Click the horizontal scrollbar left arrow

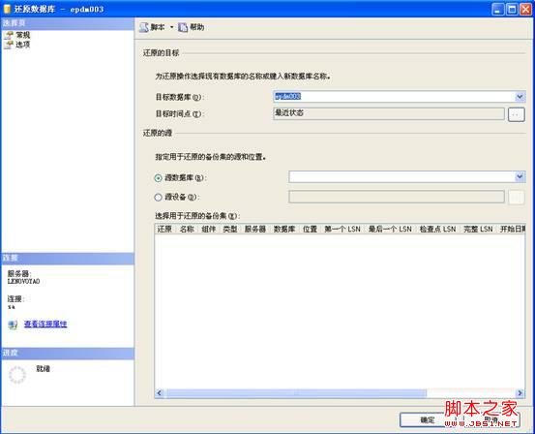(160, 393)
